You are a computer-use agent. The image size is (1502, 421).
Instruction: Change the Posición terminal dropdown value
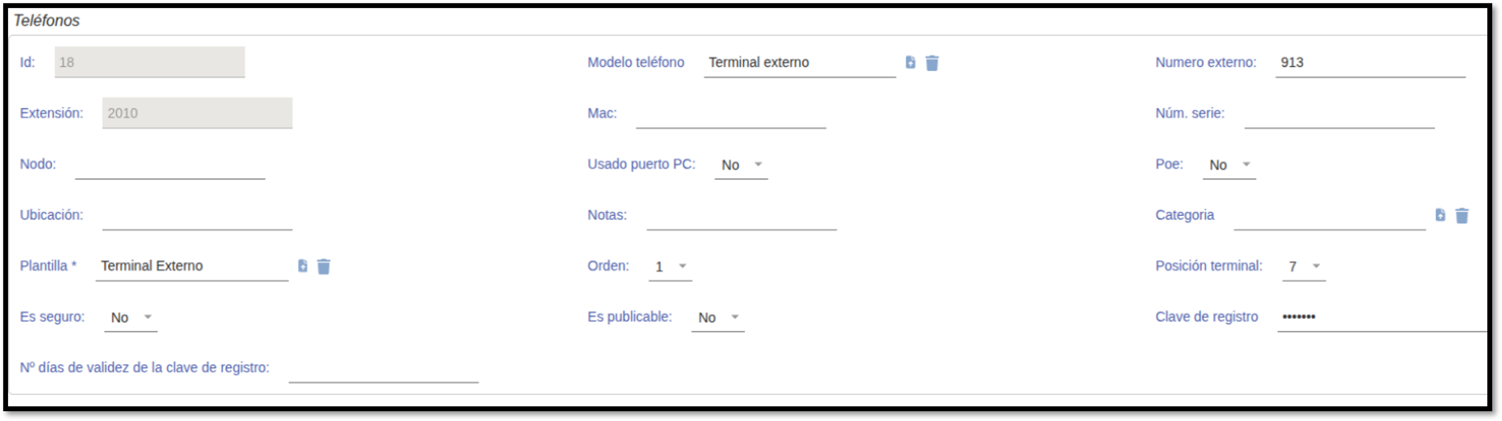click(1304, 267)
